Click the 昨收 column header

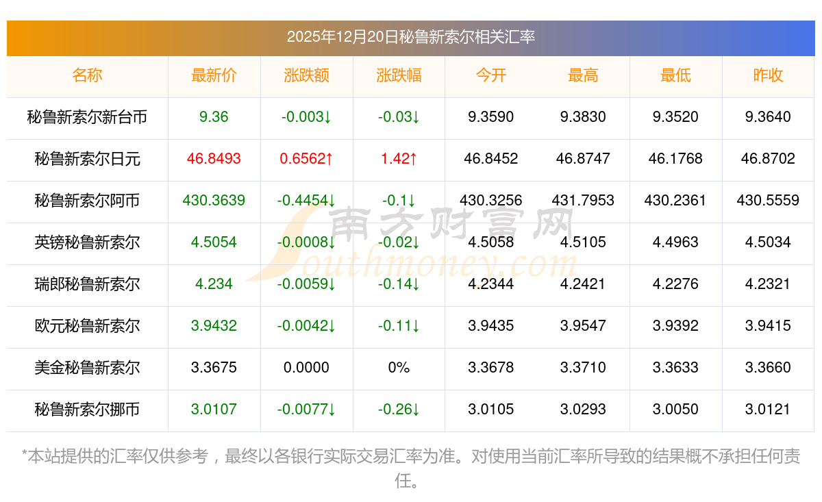(x=768, y=75)
